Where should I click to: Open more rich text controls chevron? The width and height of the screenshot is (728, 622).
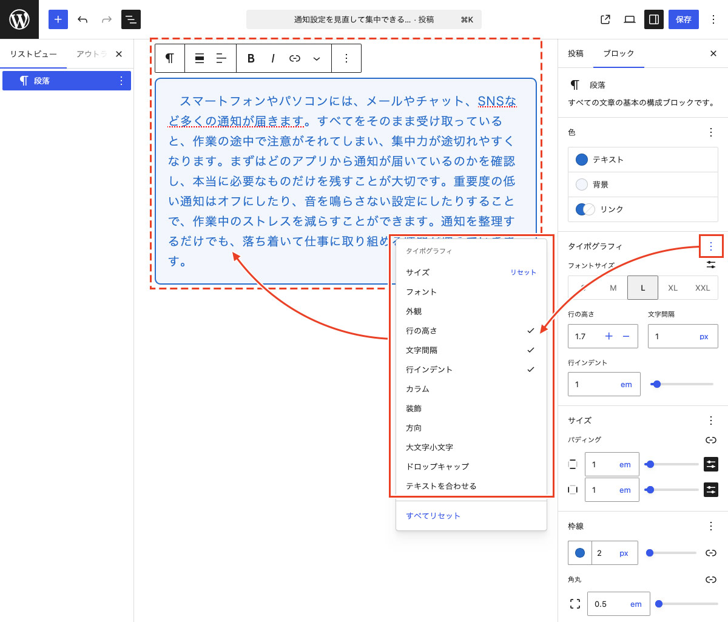click(317, 58)
